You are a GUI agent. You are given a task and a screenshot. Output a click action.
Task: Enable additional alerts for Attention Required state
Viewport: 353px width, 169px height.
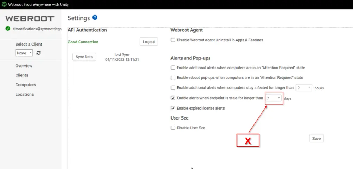point(173,68)
